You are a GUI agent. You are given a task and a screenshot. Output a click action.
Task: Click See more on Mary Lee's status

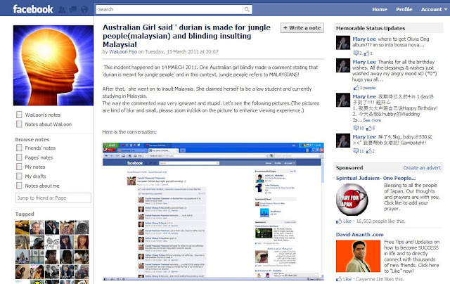tap(372, 120)
